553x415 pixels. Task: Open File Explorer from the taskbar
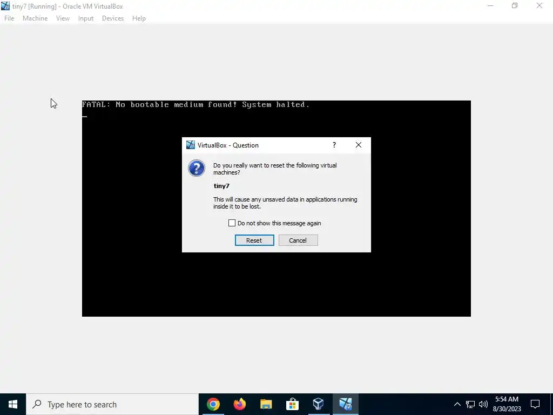(266, 404)
